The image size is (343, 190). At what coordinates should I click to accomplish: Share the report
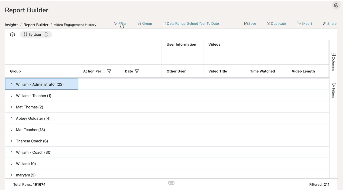[x=329, y=23]
